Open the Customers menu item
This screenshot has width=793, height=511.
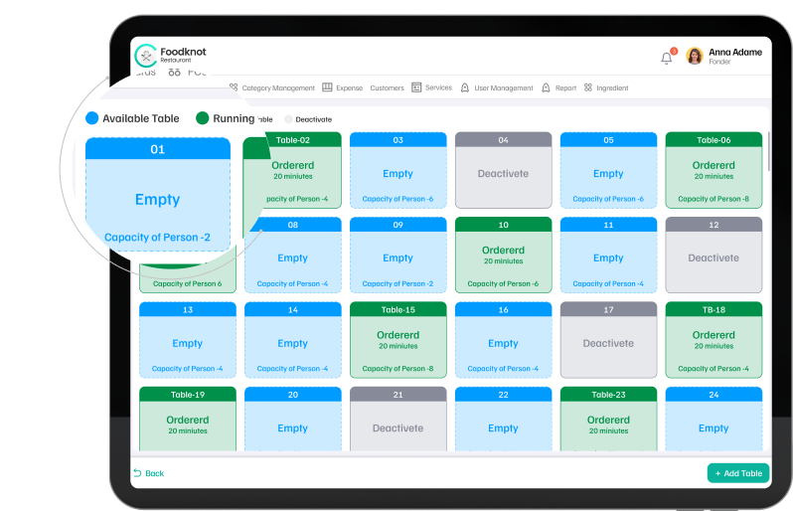387,87
